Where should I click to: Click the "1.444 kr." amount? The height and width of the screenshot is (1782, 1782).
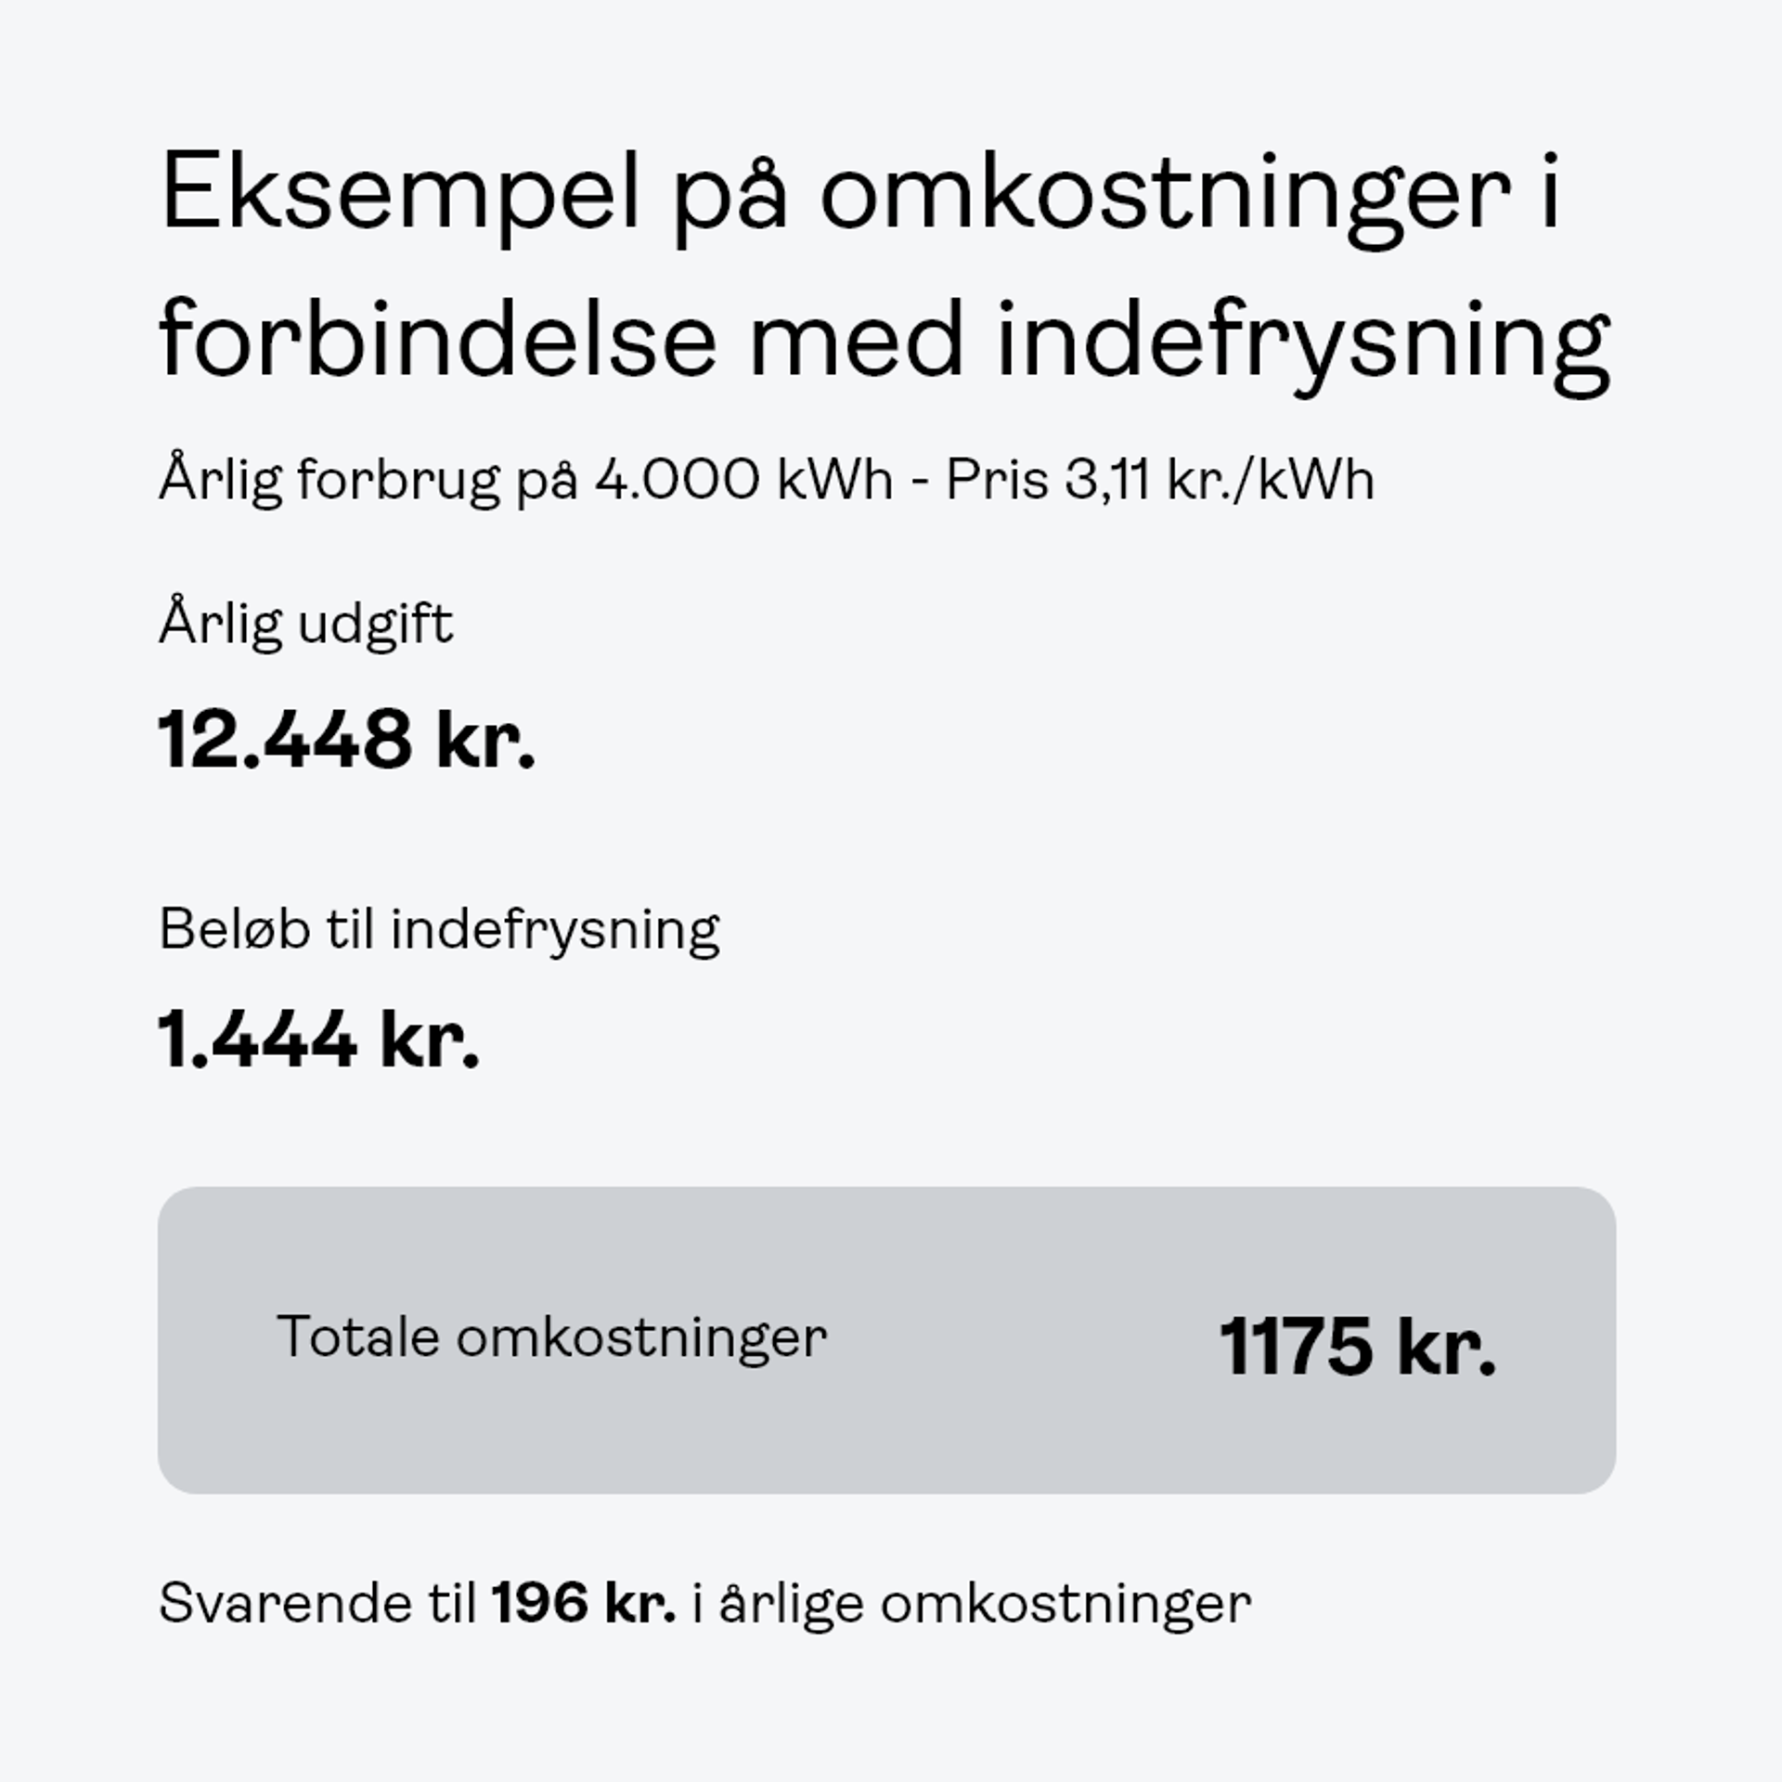pyautogui.click(x=319, y=1039)
